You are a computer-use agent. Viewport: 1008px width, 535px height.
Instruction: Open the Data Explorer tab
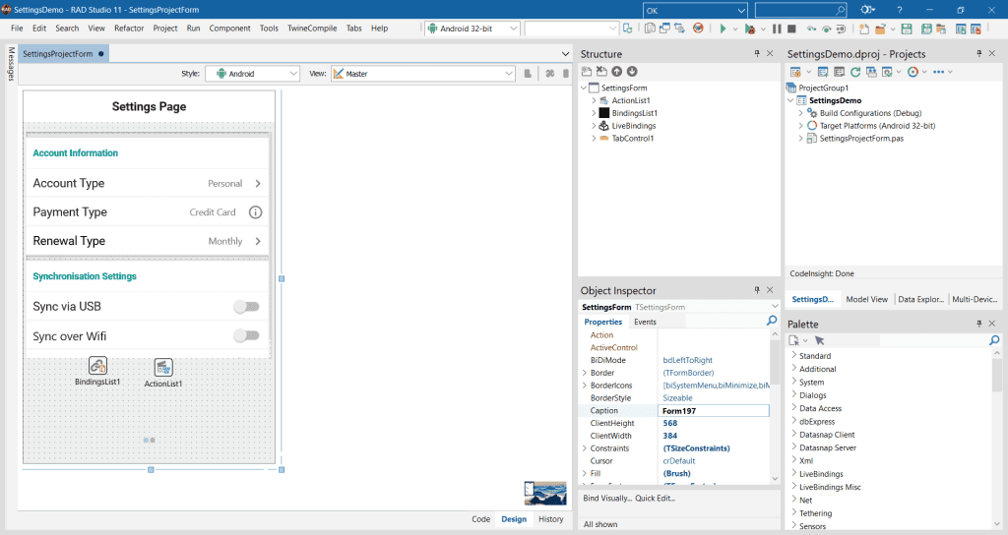pos(920,299)
